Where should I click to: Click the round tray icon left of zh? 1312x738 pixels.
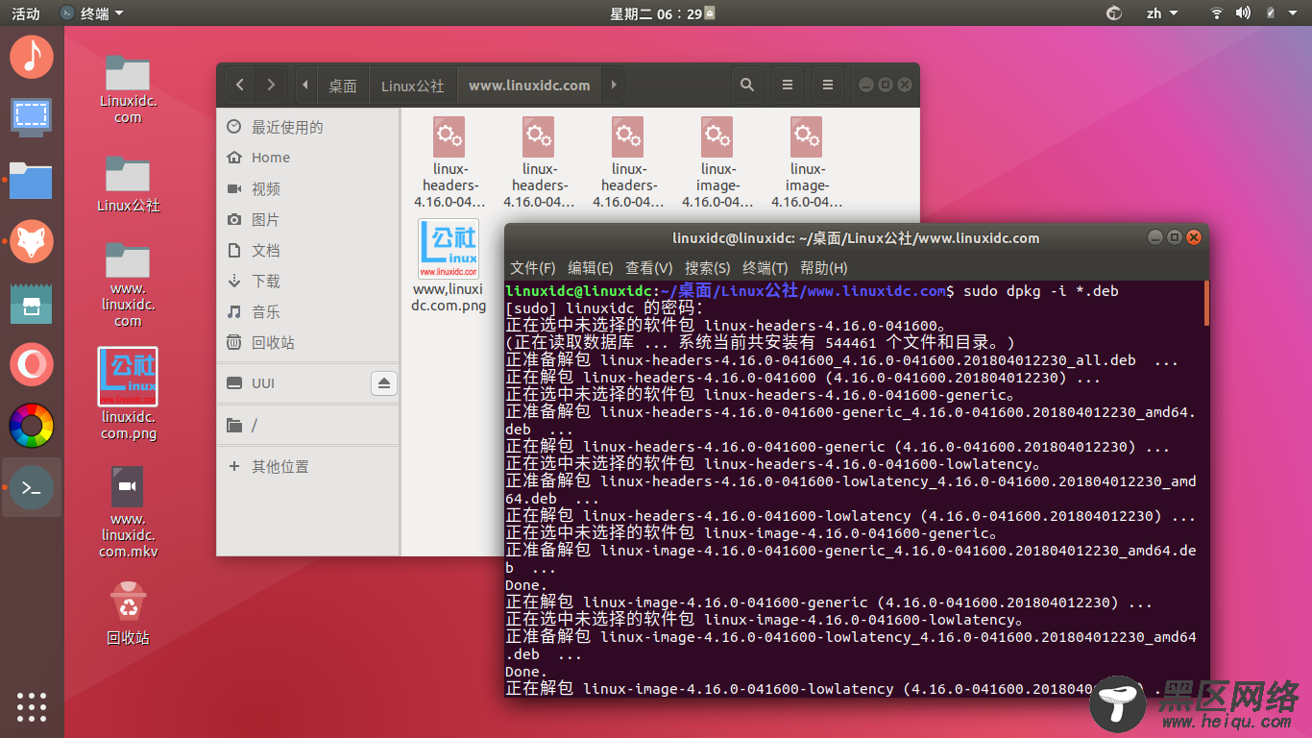[1114, 13]
